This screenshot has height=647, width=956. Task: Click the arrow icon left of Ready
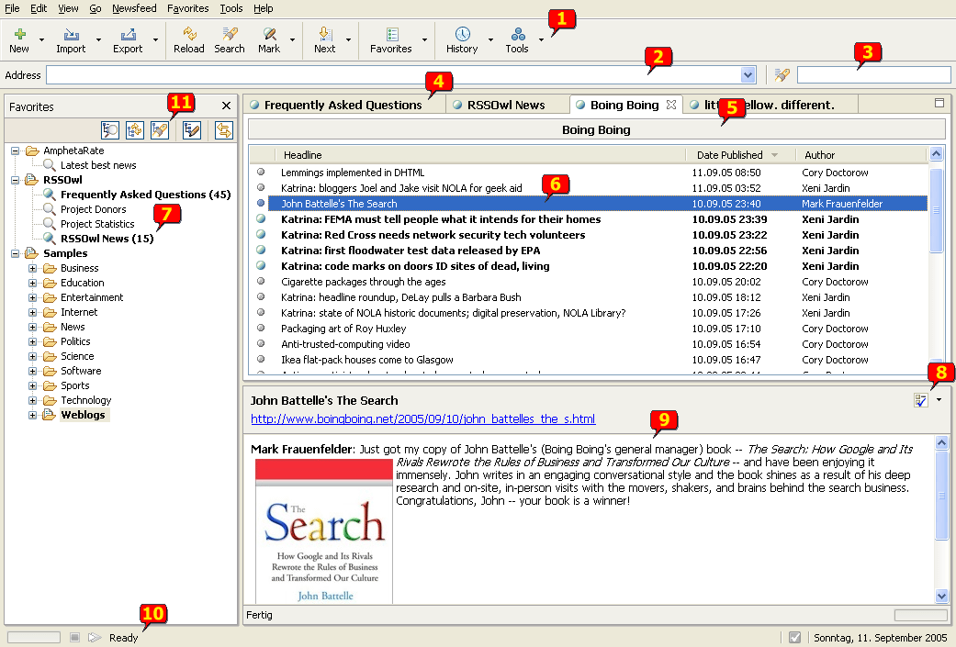point(95,637)
